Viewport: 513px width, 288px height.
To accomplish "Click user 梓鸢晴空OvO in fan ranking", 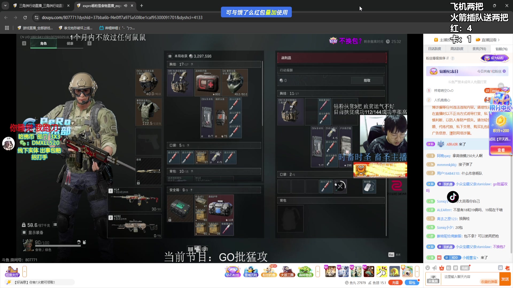I will (x=444, y=91).
